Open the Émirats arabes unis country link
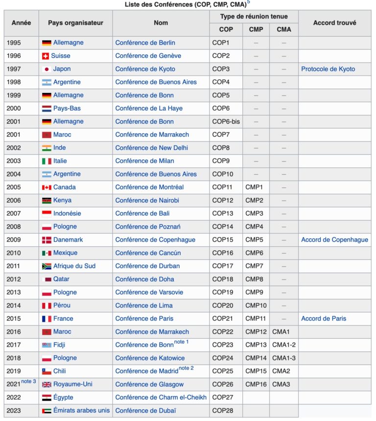The width and height of the screenshot is (376, 421). click(81, 411)
